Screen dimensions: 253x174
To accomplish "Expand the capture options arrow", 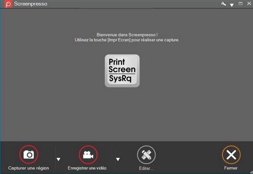I will [59, 159].
